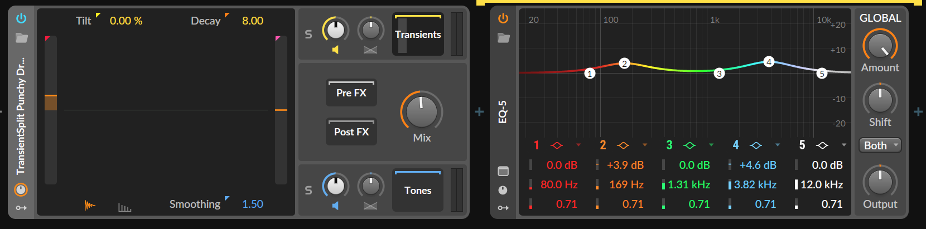Select the spectrum bars display icon
This screenshot has height=229, width=926.
click(124, 207)
